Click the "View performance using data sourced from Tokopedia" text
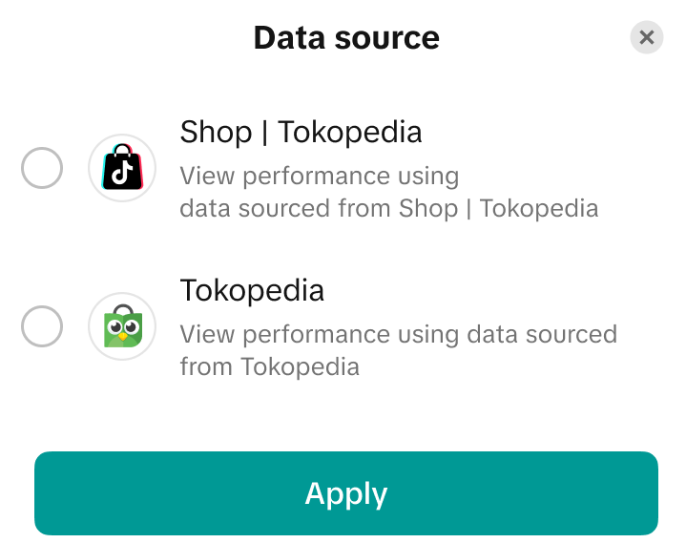686x543 pixels. tap(398, 350)
